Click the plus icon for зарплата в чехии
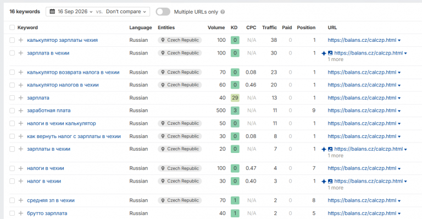422x219 pixels. (x=21, y=53)
